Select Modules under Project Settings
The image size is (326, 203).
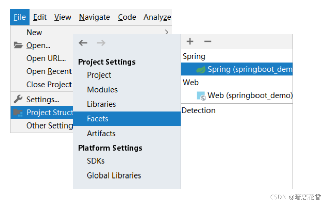click(102, 90)
